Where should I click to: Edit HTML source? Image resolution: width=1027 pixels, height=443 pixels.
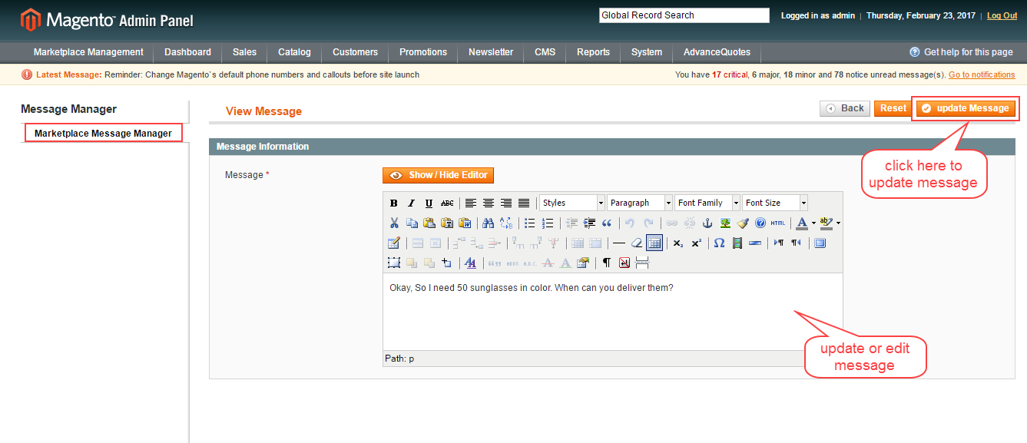click(778, 223)
